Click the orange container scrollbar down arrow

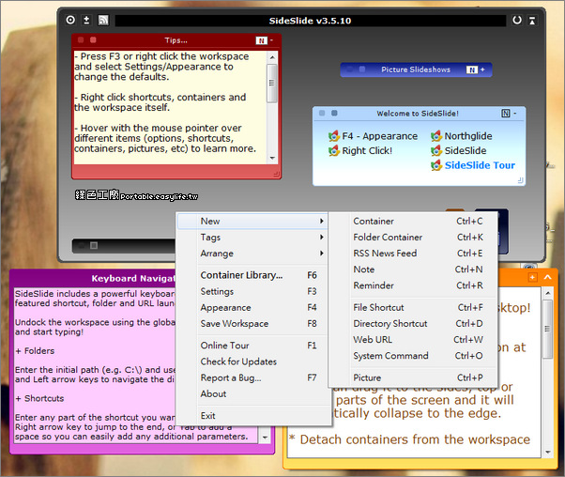(548, 453)
